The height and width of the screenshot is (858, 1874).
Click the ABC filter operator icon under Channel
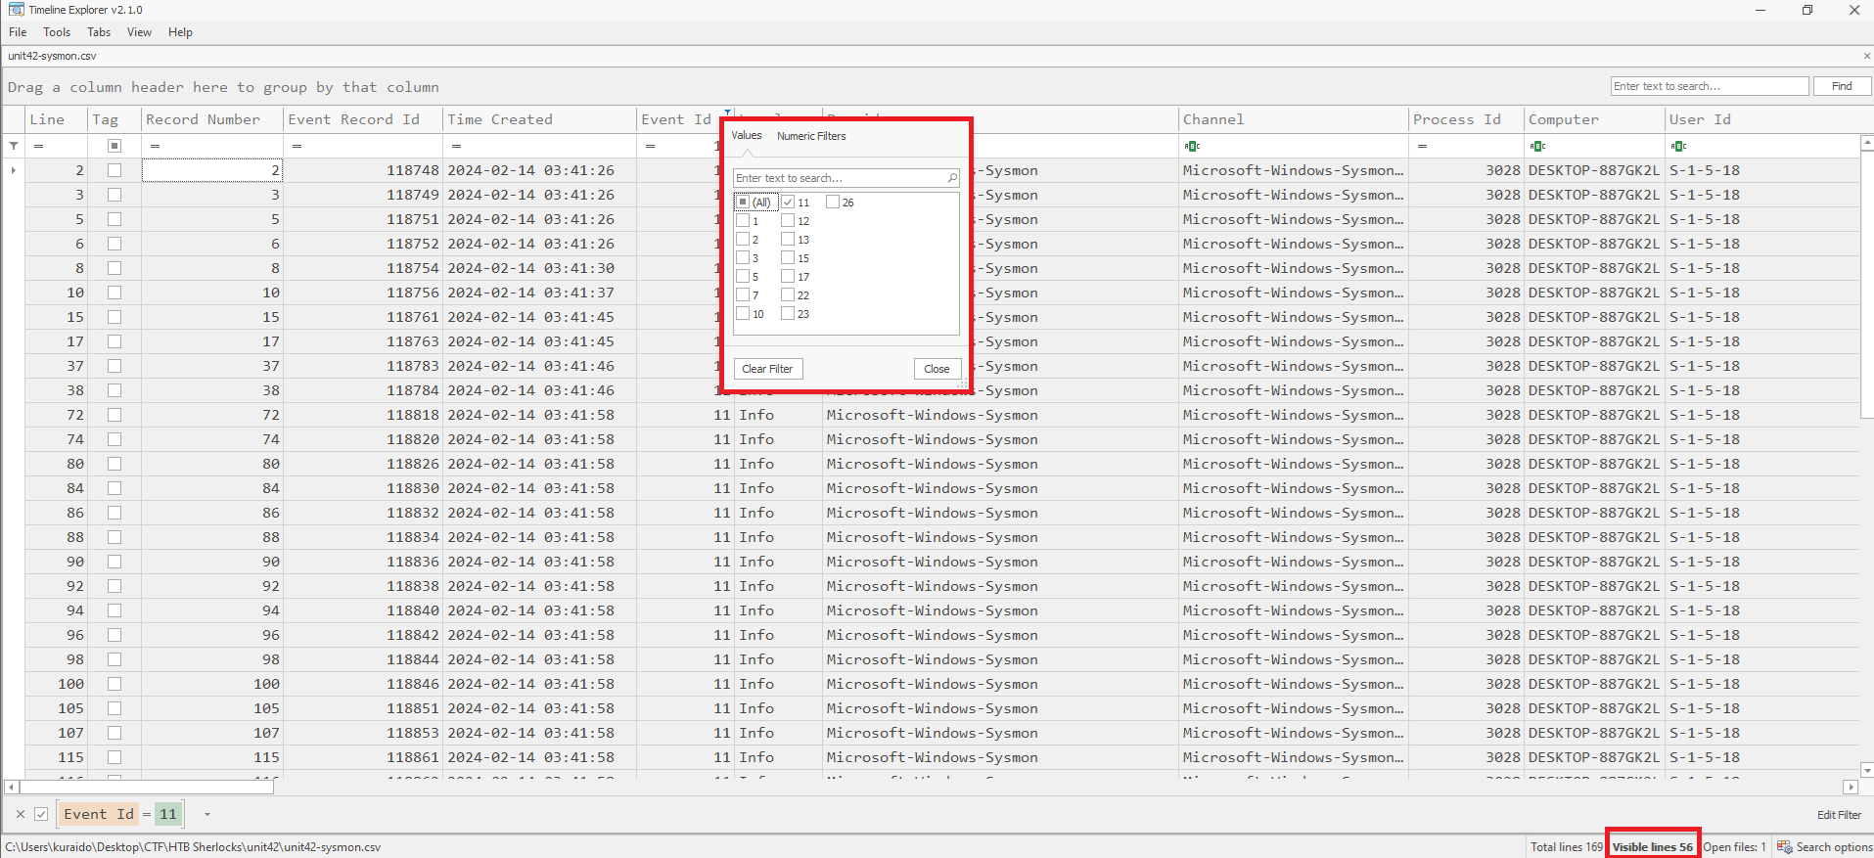coord(1191,146)
